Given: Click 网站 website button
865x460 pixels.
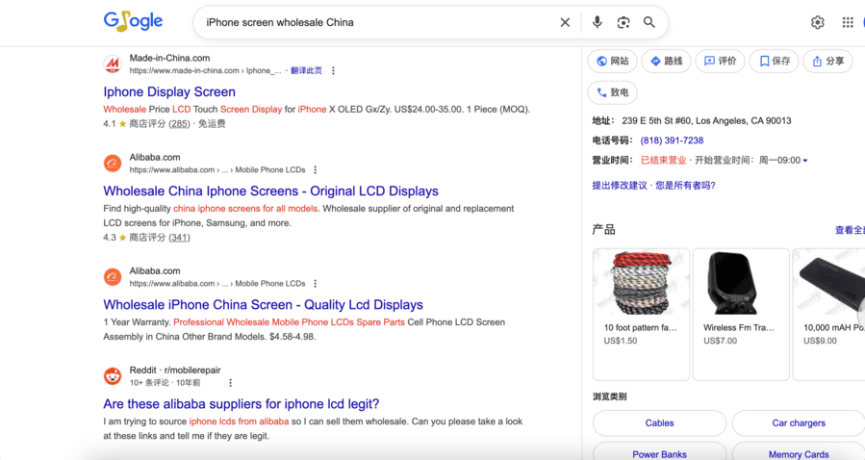Looking at the screenshot, I should (612, 62).
